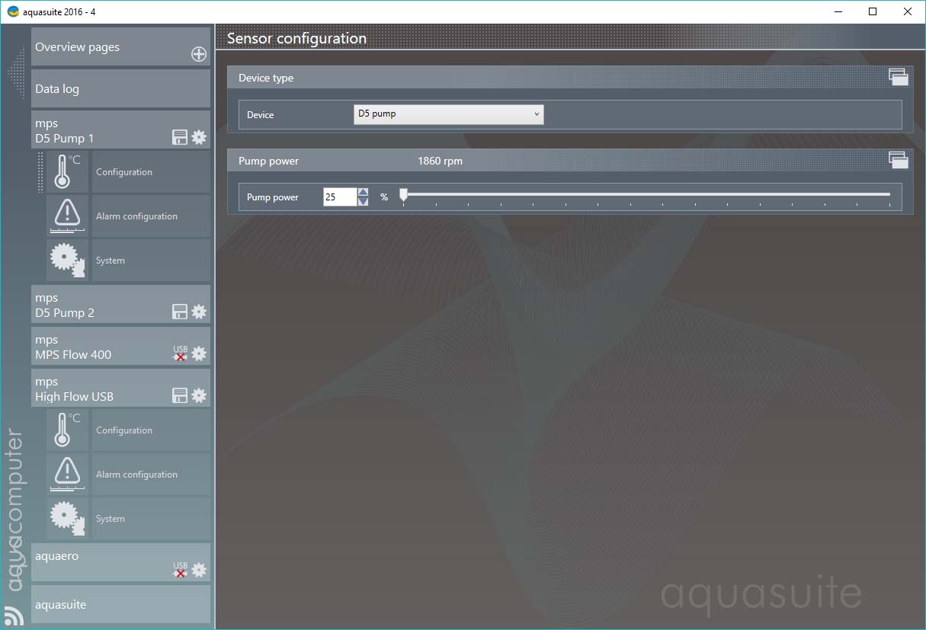Click the Pump power slider thumb
The width and height of the screenshot is (926, 630).
tap(403, 195)
